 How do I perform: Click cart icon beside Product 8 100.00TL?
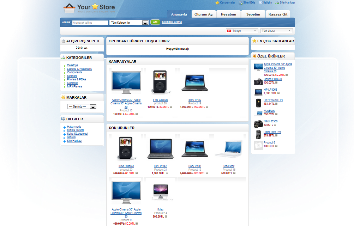click(x=276, y=146)
